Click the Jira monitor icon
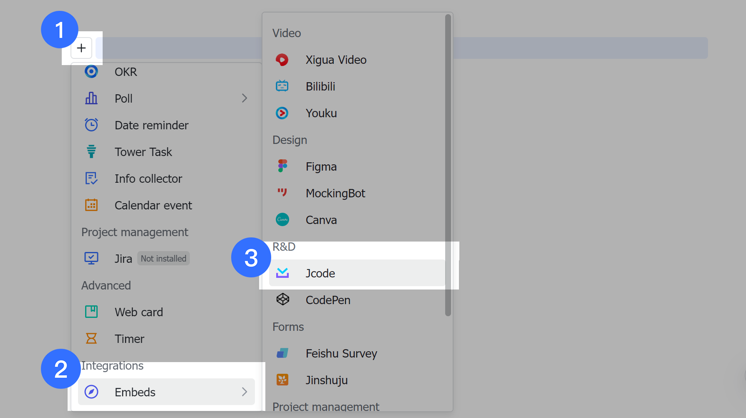This screenshot has width=746, height=418. click(91, 258)
